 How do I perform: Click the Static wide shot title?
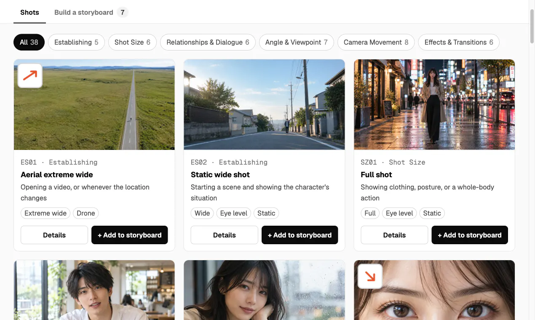point(220,175)
